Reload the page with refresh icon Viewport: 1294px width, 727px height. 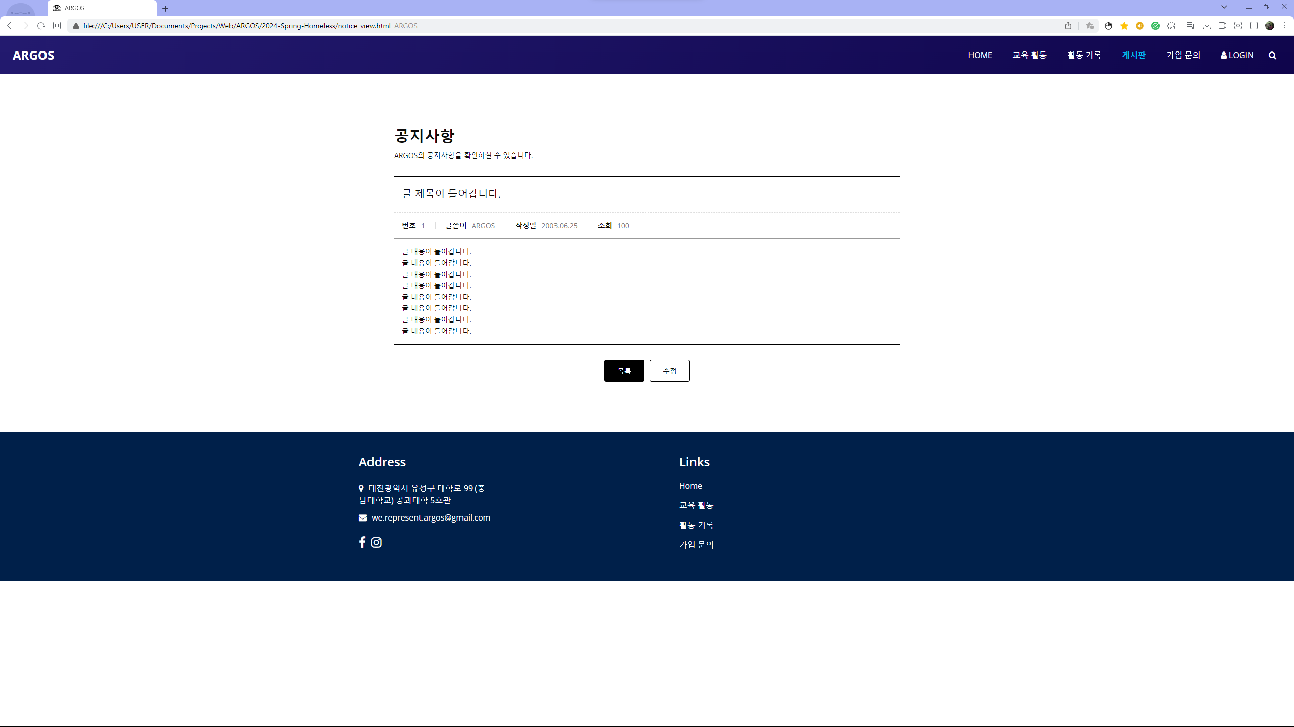pyautogui.click(x=41, y=26)
